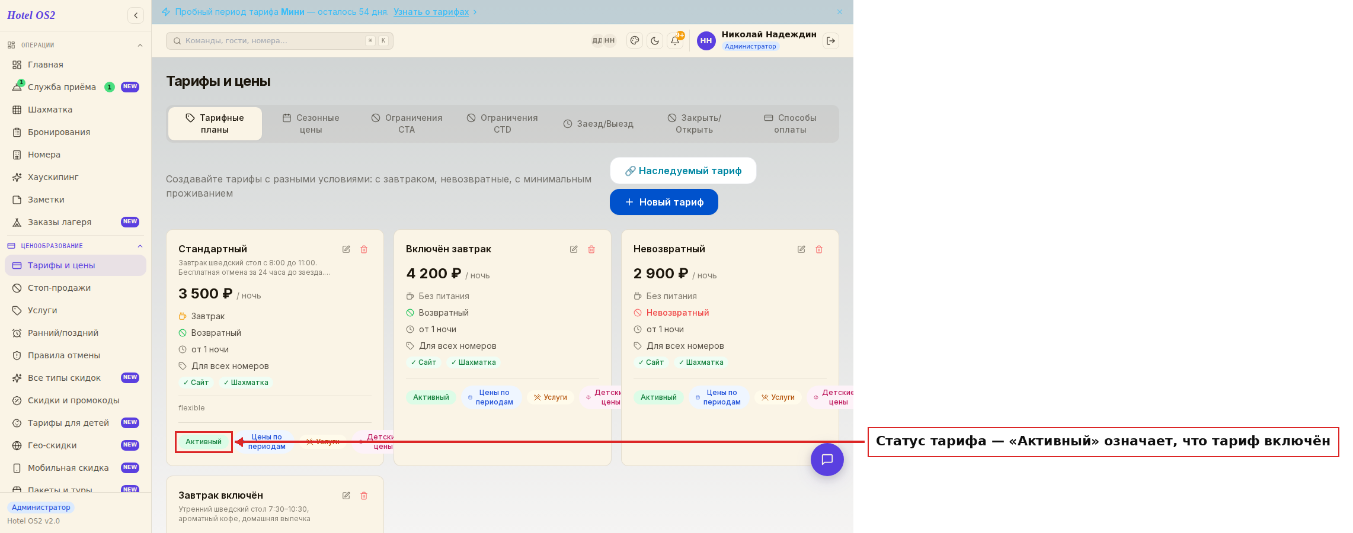This screenshot has width=1353, height=533.
Task: Collapse the ОПЕРАЦИИ sidebar section
Action: (x=140, y=45)
